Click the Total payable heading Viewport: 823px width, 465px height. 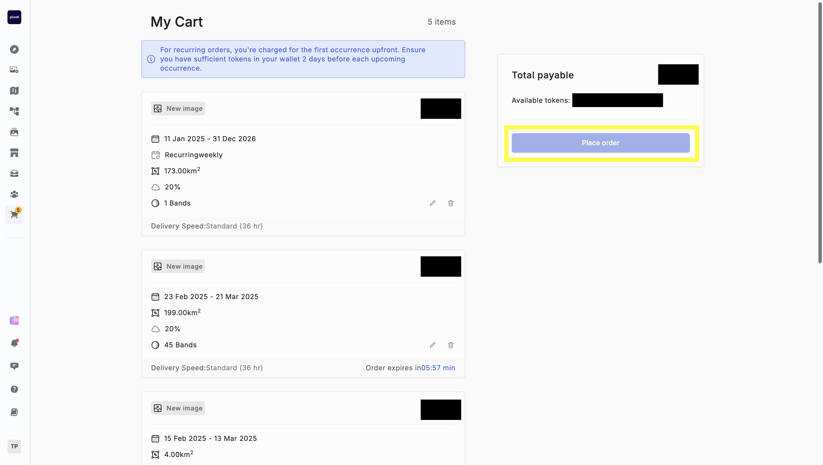coord(542,75)
